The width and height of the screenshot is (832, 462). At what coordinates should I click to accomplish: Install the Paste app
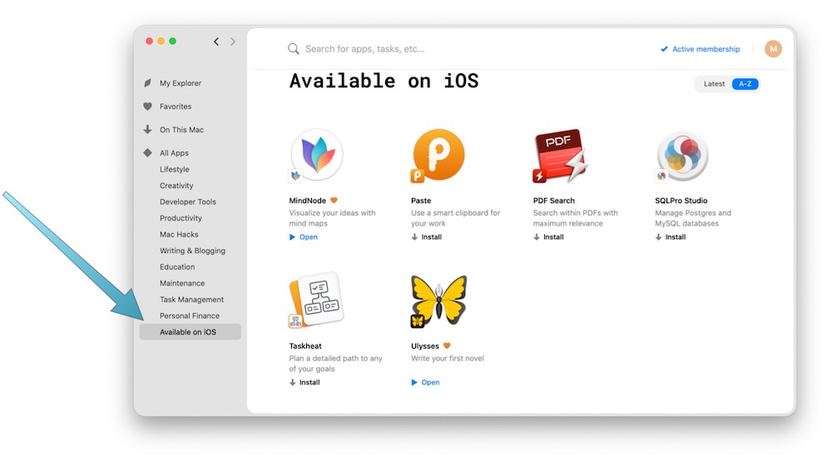tap(427, 237)
